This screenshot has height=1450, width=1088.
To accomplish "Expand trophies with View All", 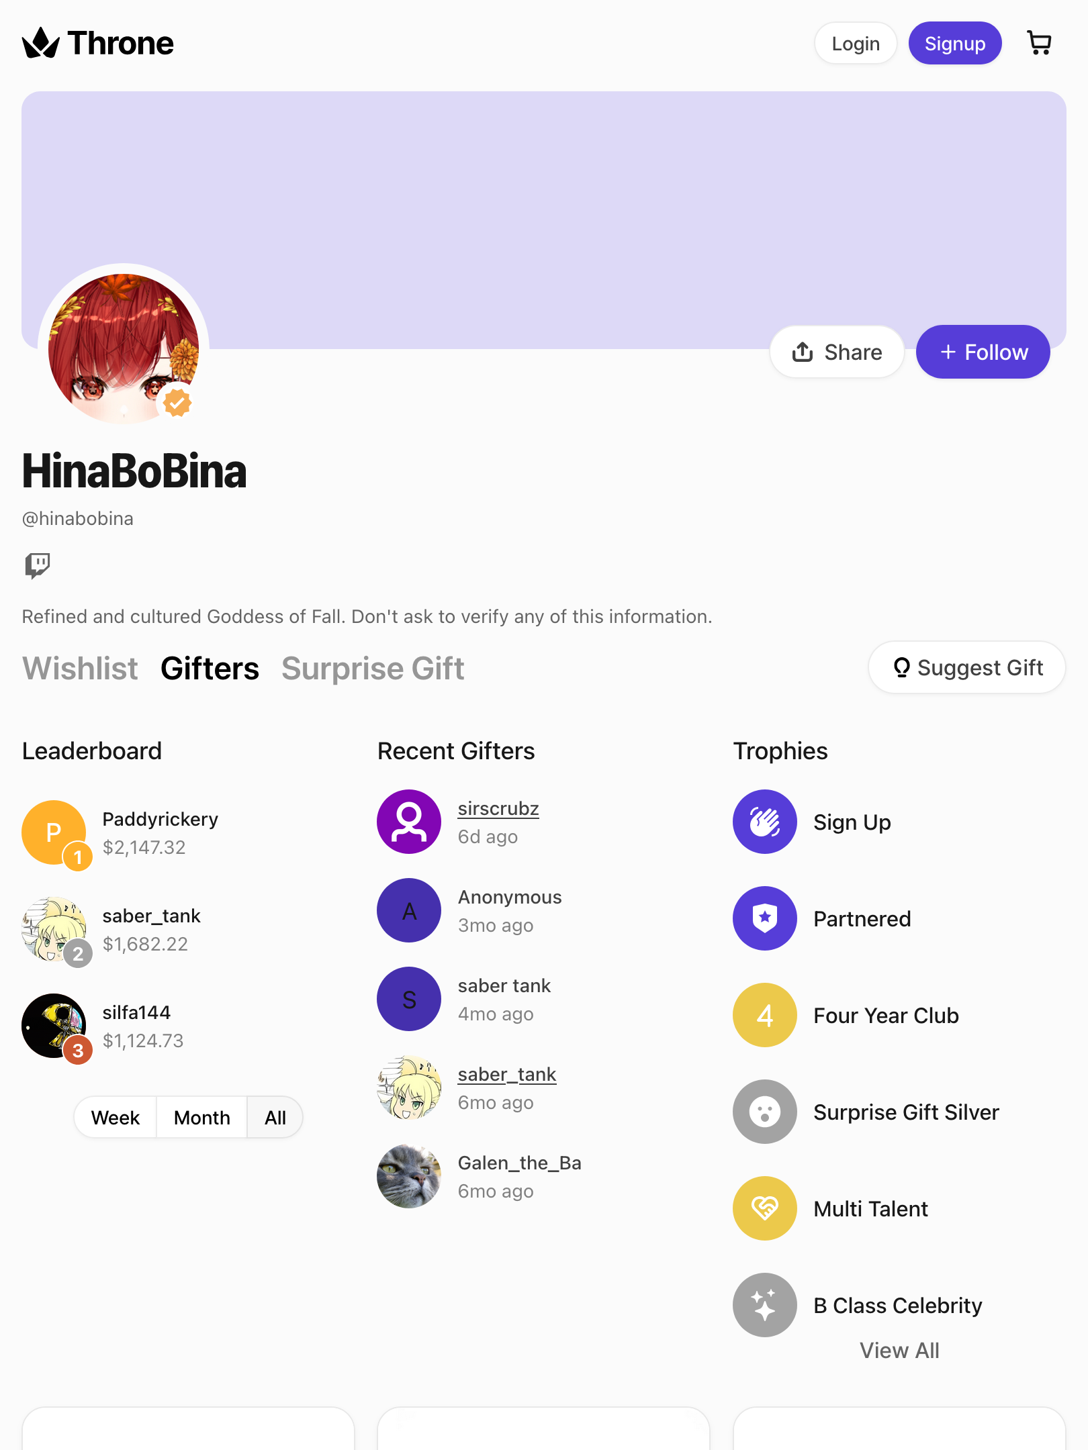I will pos(899,1350).
